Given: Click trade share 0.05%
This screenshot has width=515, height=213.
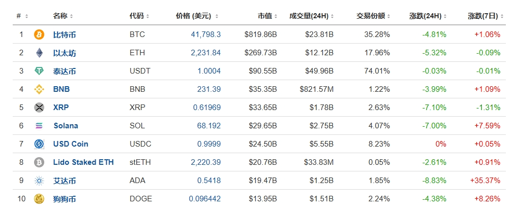Looking at the screenshot, I should 379,162.
